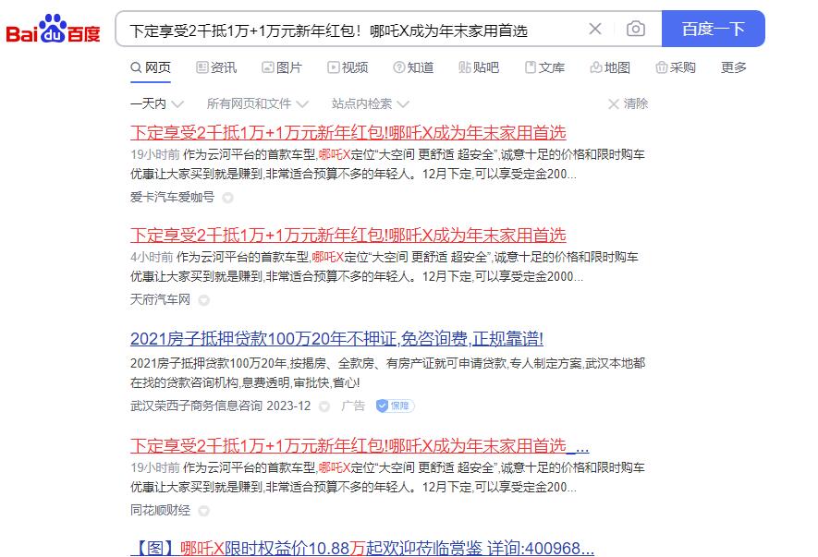
Task: Go to 贴吧 tab
Action: click(x=479, y=67)
